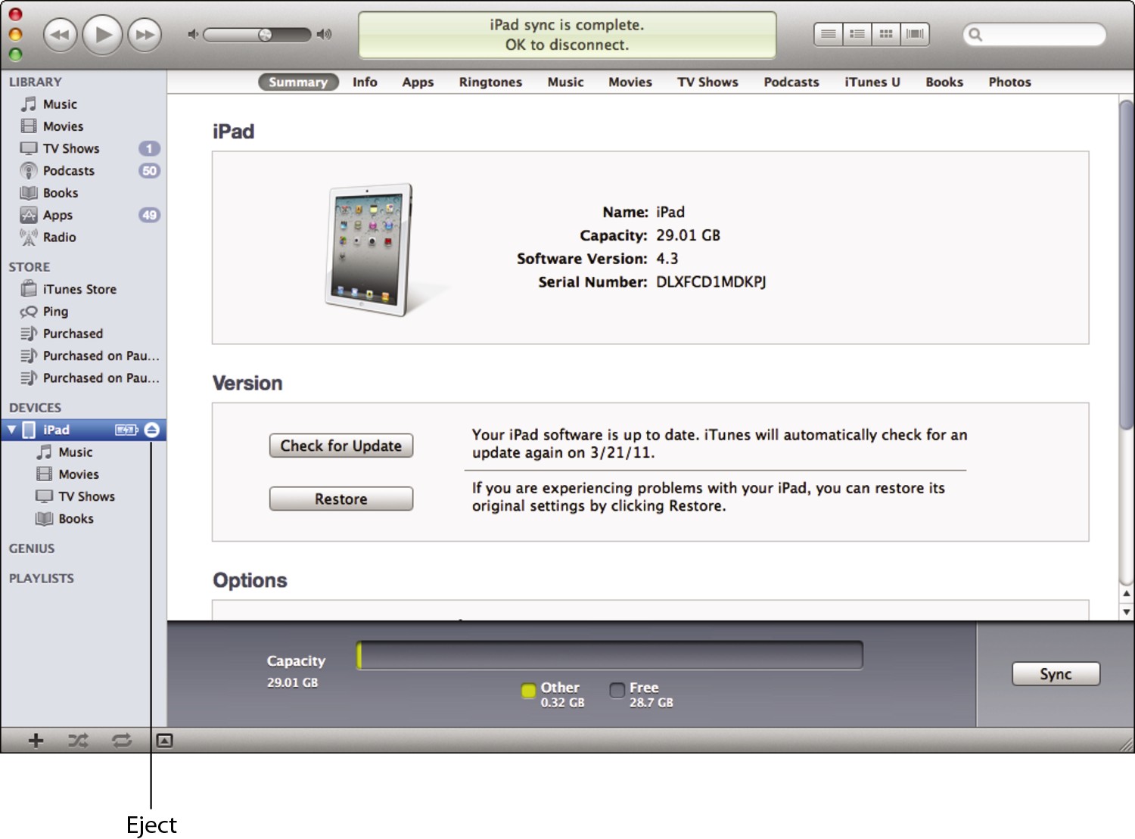Click the high-volume speaker icon
1135x839 pixels.
click(325, 34)
